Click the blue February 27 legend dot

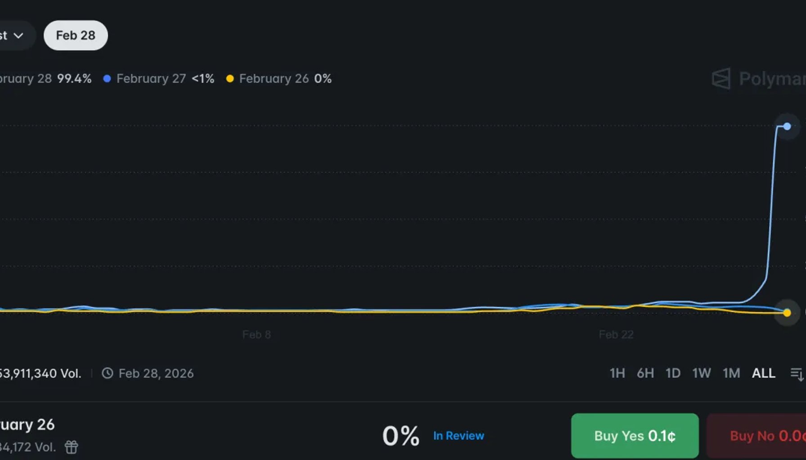(x=107, y=79)
